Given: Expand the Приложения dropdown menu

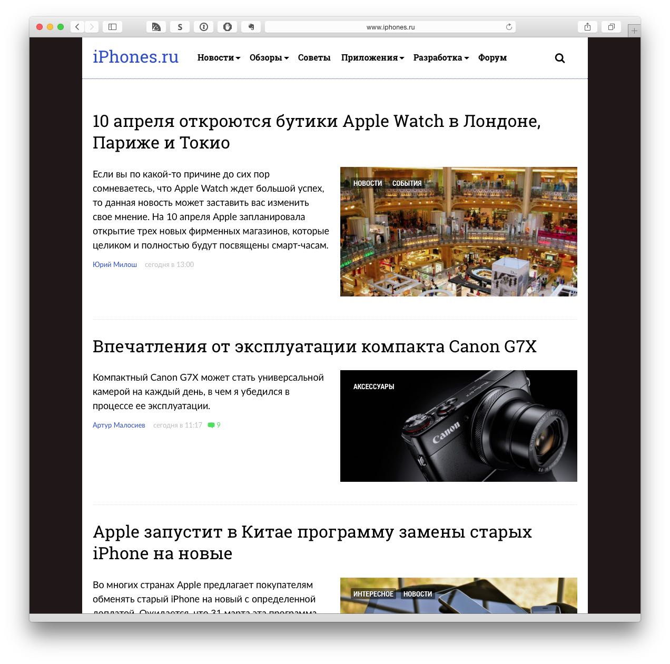Looking at the screenshot, I should tap(372, 58).
